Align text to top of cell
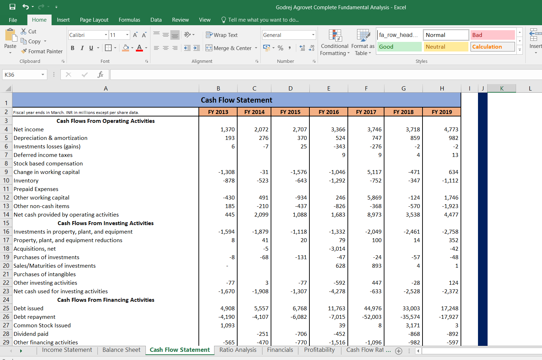This screenshot has width=542, height=360. pos(156,34)
